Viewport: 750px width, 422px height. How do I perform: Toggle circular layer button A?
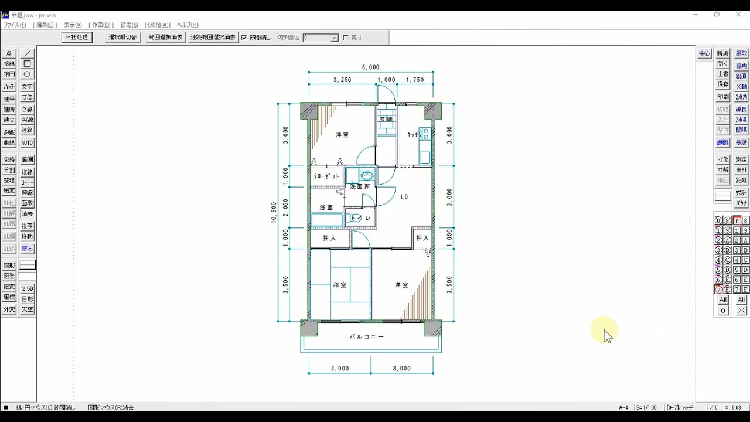pyautogui.click(x=728, y=240)
